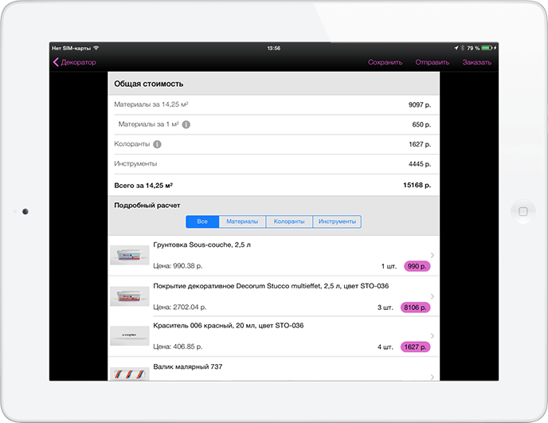Tap the info icon beside Колоранты
The height and width of the screenshot is (423, 548).
pyautogui.click(x=157, y=144)
